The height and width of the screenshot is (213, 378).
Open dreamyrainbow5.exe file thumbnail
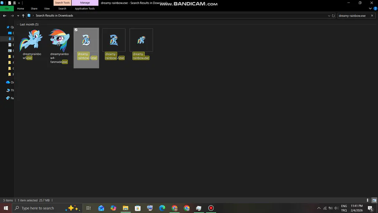31,40
